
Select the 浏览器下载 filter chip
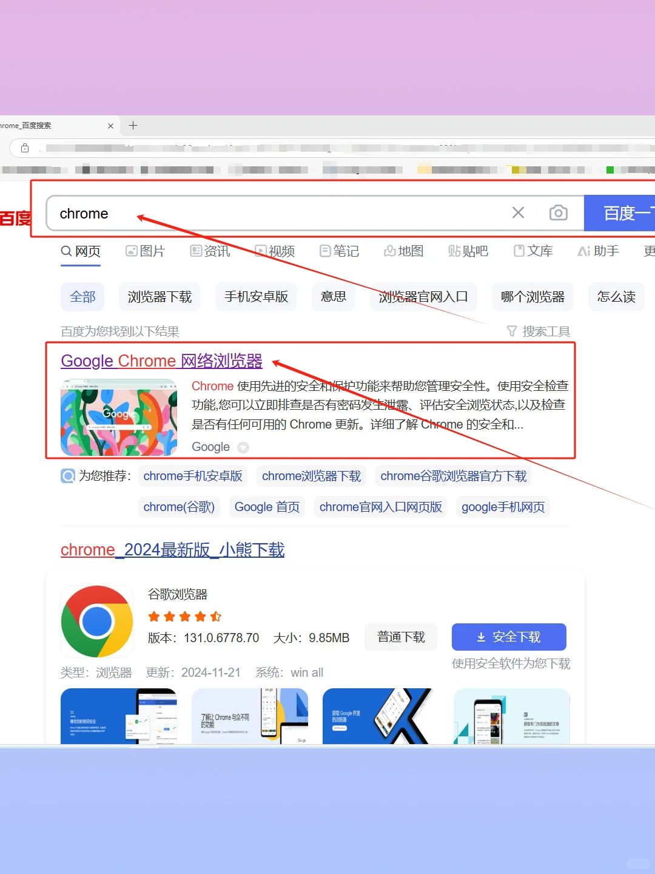pos(160,297)
